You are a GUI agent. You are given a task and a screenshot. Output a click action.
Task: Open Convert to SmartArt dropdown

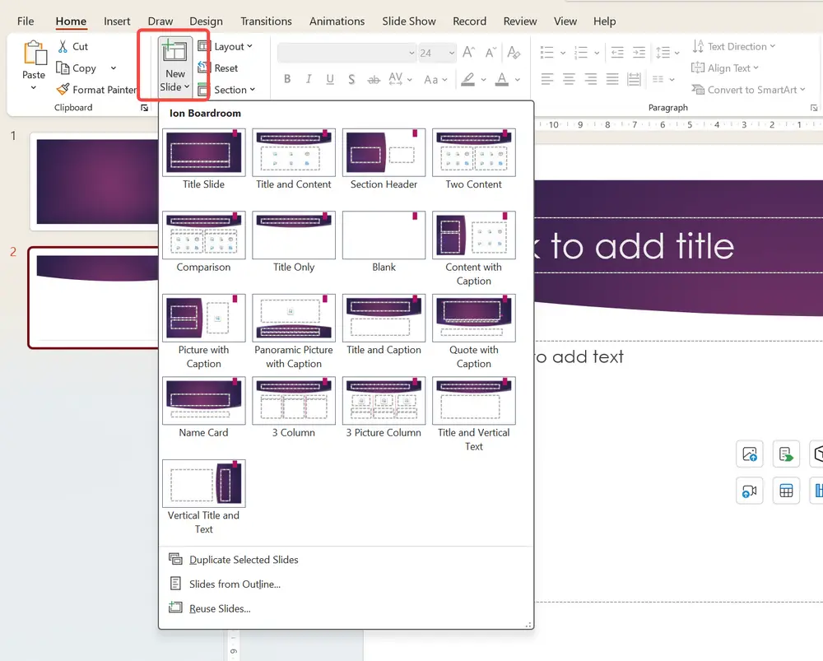pyautogui.click(x=749, y=90)
